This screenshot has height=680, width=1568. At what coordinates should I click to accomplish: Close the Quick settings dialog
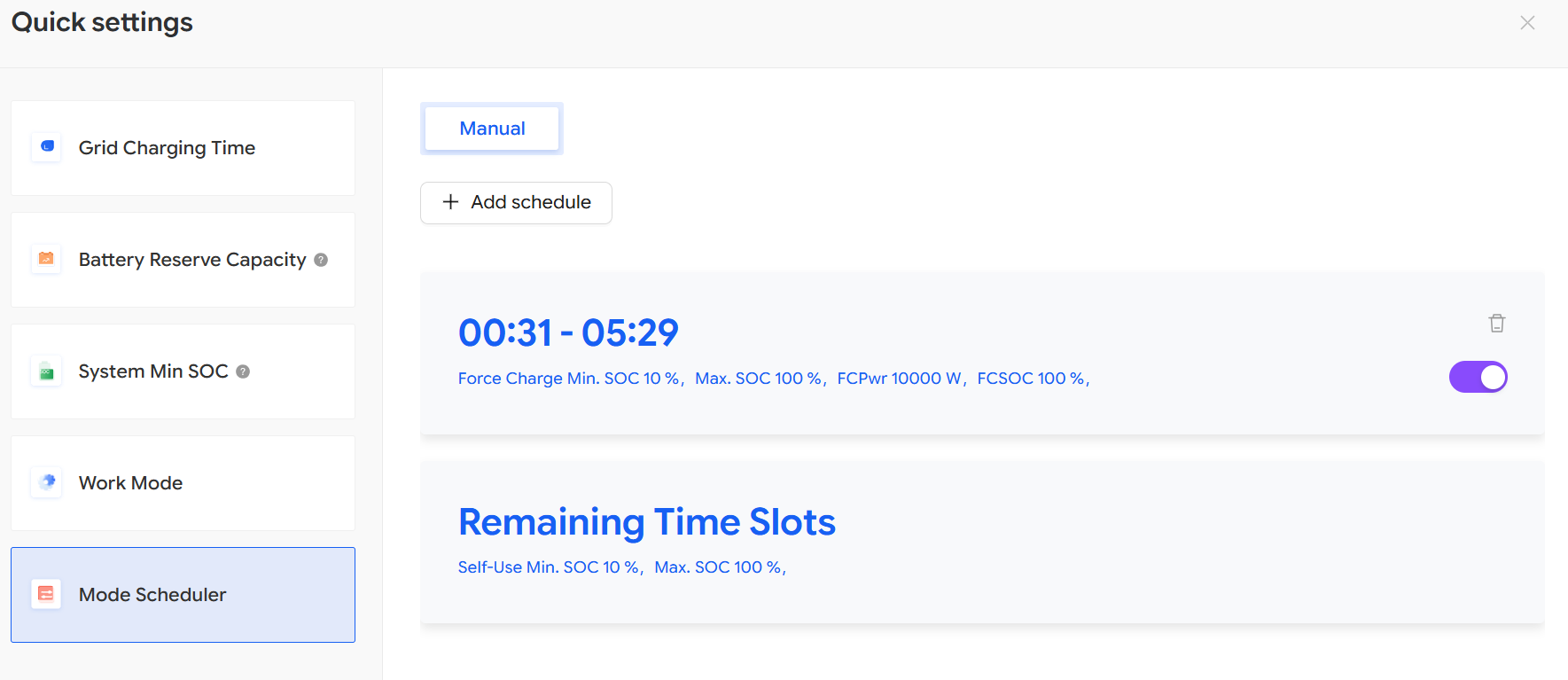pyautogui.click(x=1527, y=23)
